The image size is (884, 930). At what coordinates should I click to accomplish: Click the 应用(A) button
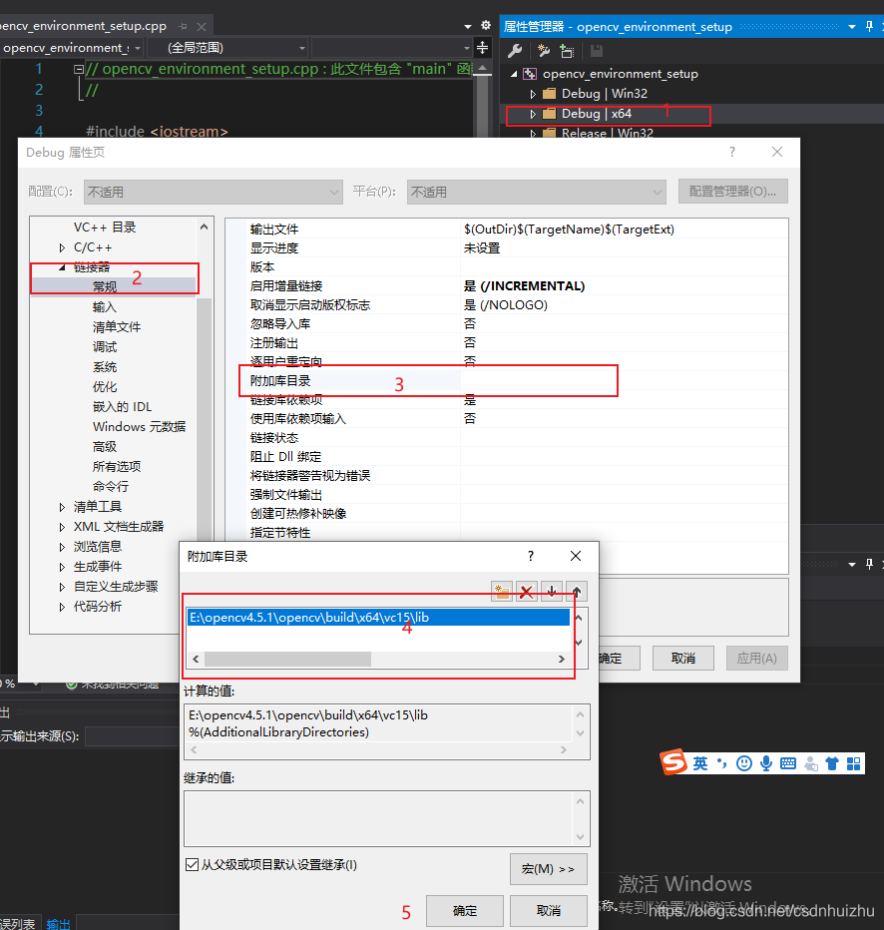pyautogui.click(x=757, y=659)
